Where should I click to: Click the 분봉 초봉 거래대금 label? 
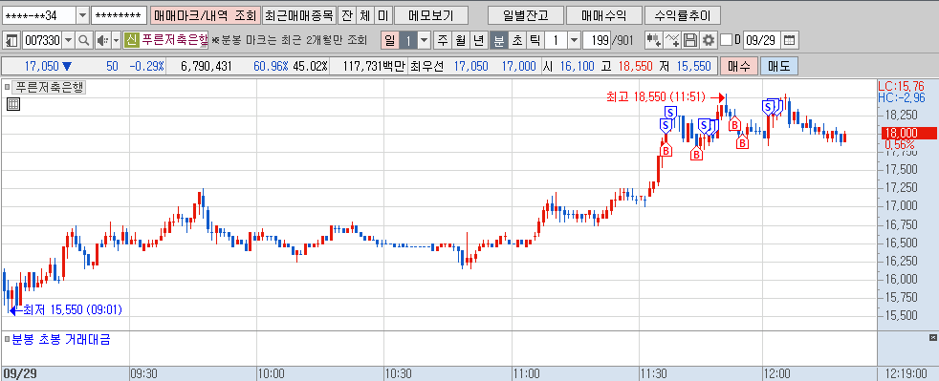61,340
